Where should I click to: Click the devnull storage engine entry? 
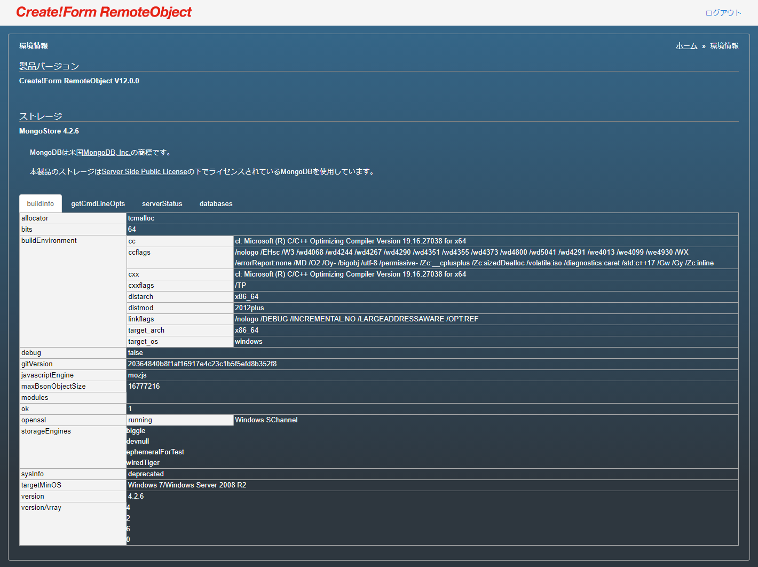(138, 442)
